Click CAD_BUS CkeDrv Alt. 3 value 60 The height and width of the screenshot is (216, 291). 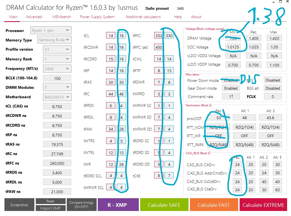pyautogui.click(x=277, y=190)
